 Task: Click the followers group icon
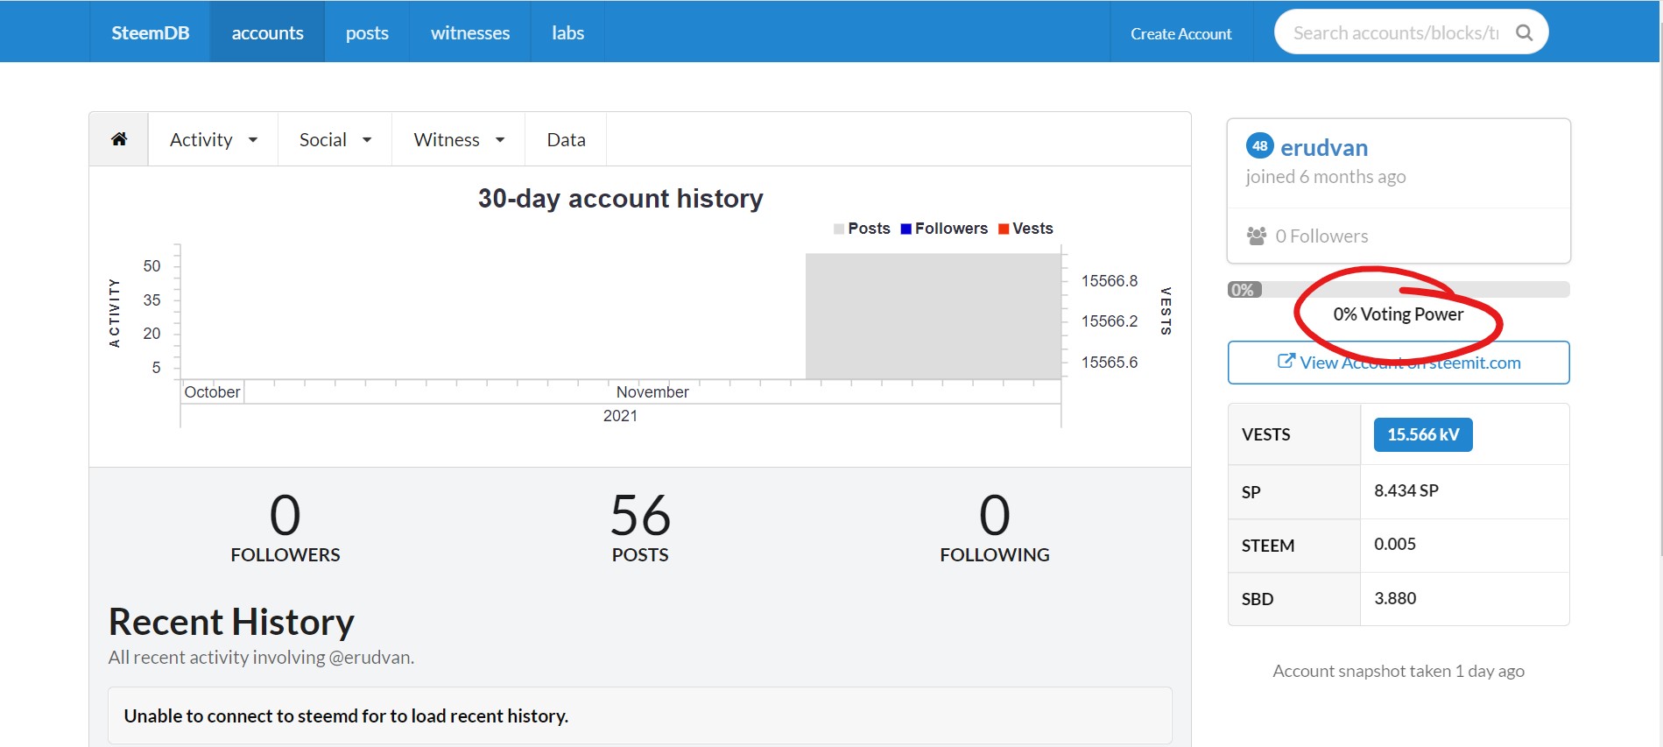(x=1257, y=236)
